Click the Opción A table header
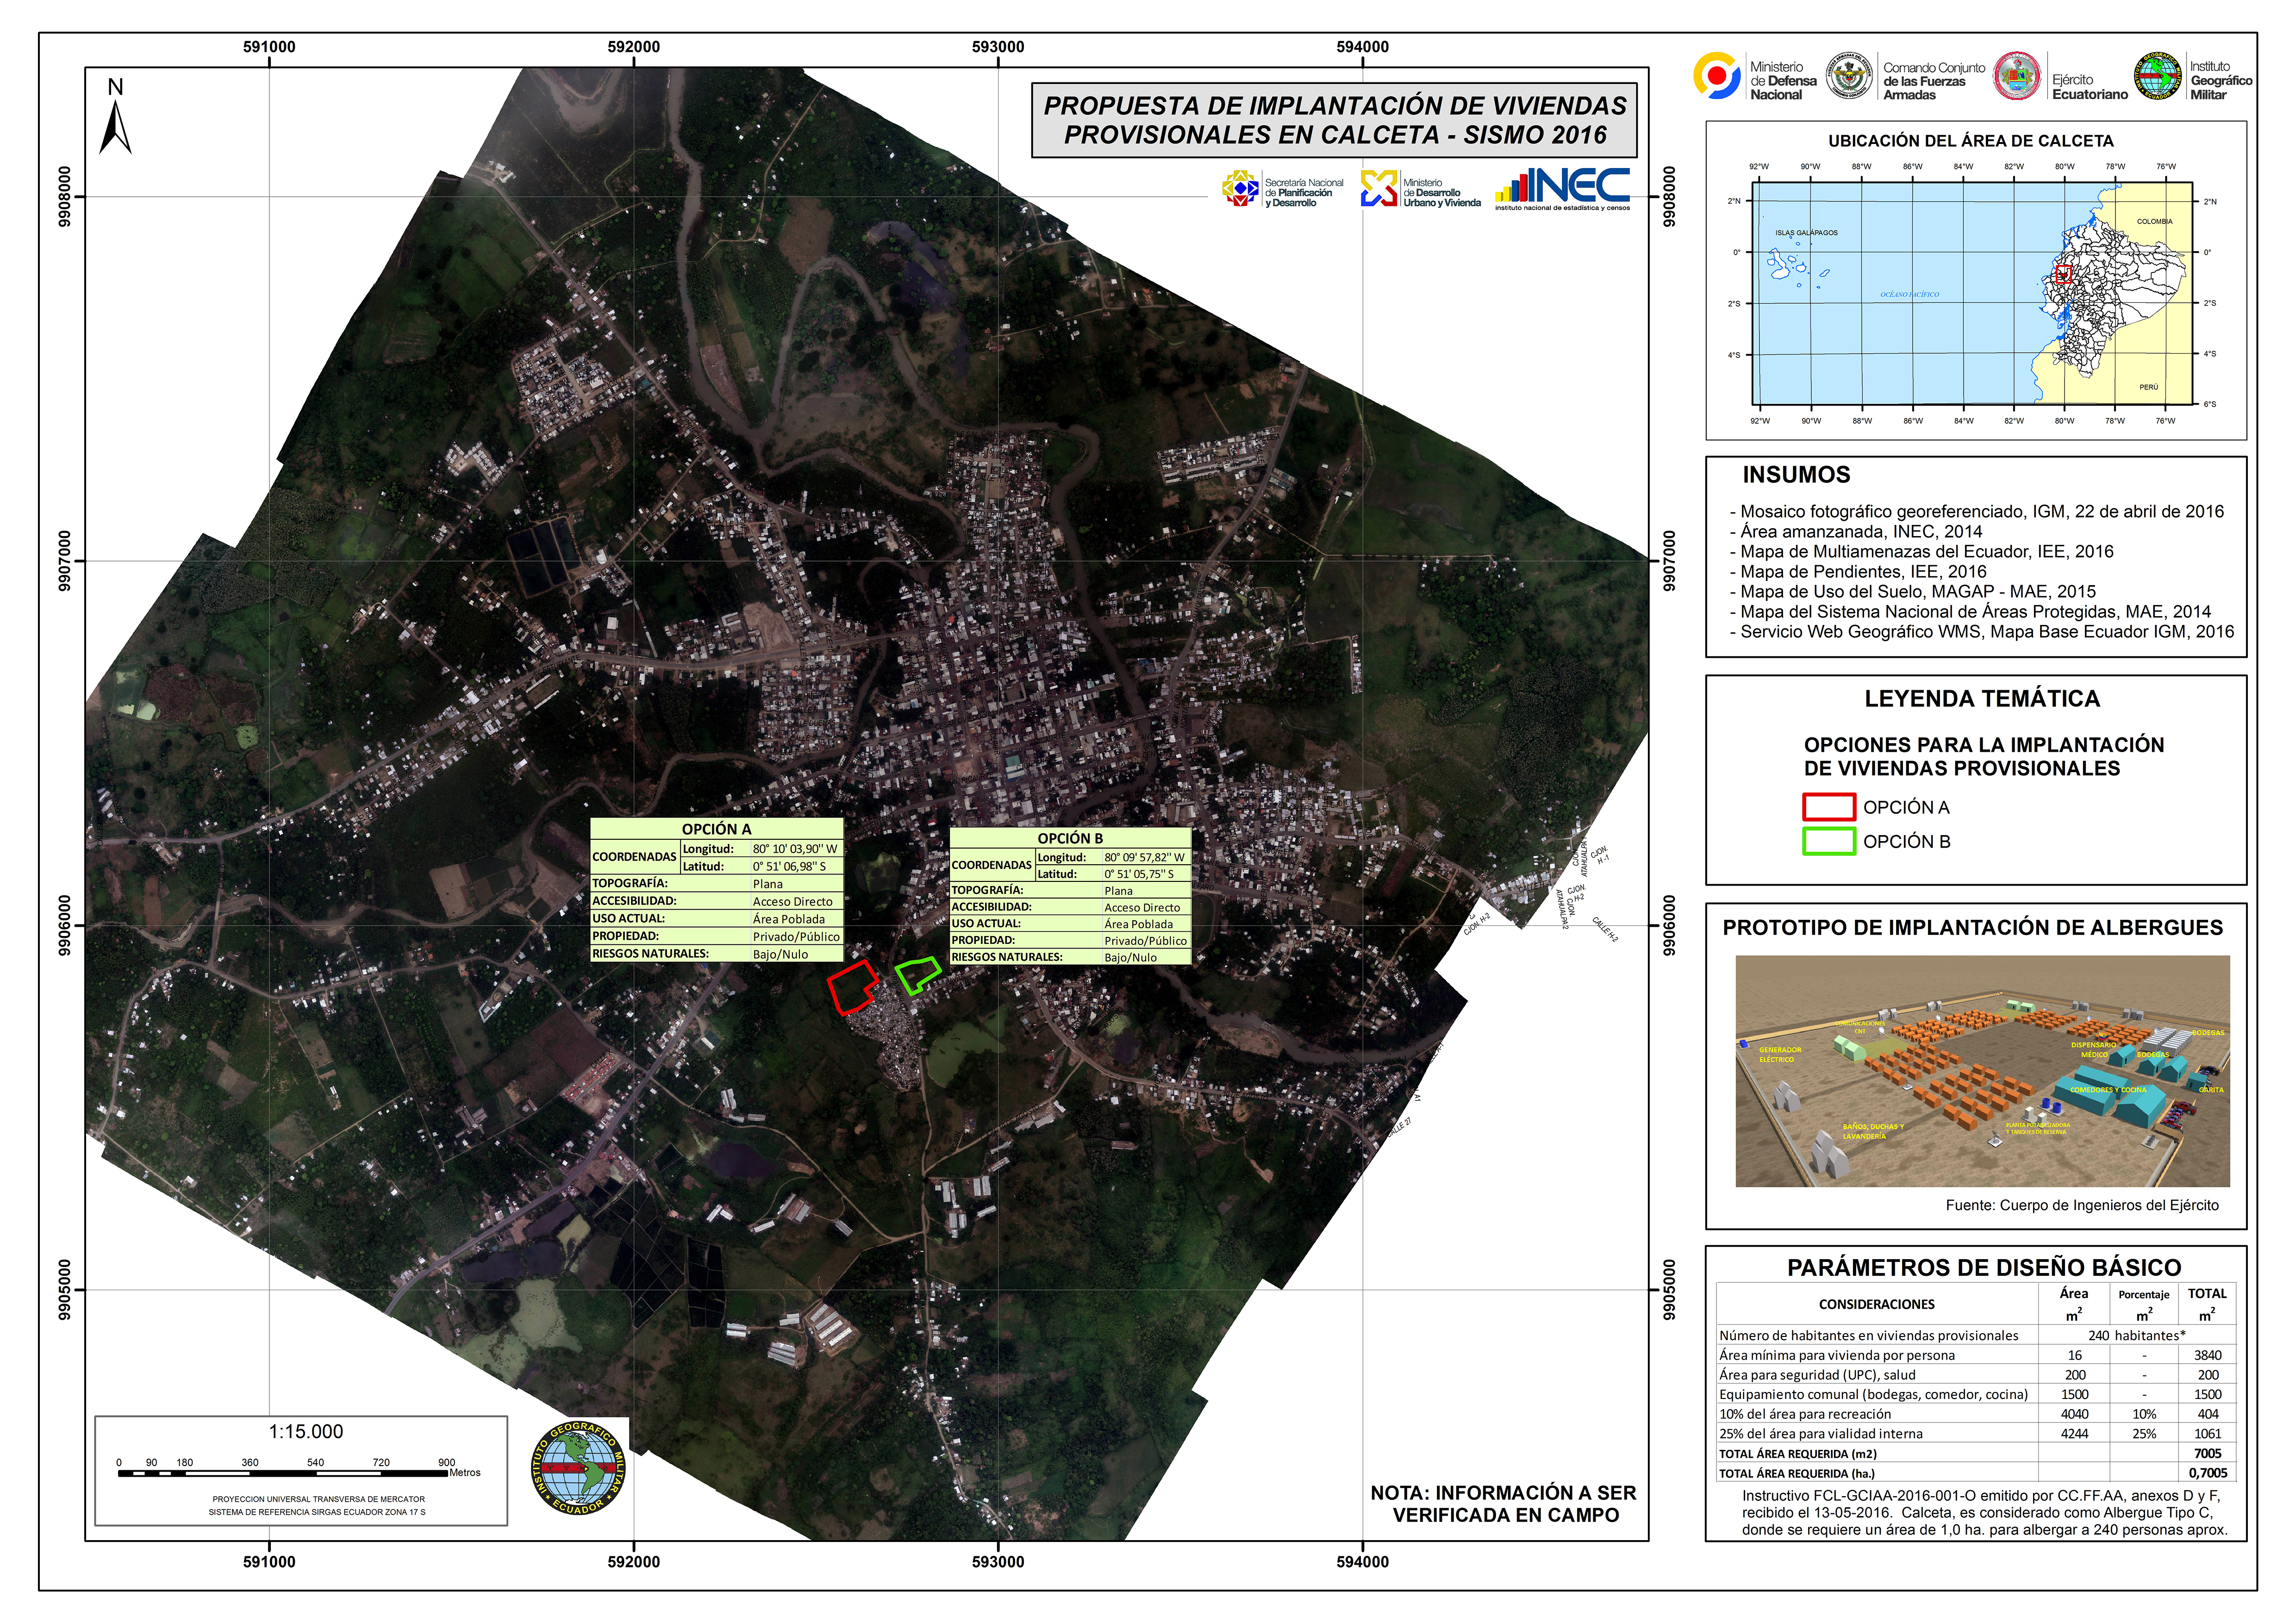2296x1623 pixels. point(716,829)
